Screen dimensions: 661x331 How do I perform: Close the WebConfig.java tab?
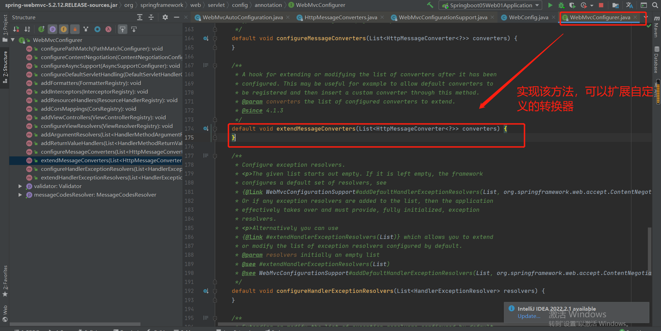[x=553, y=17]
